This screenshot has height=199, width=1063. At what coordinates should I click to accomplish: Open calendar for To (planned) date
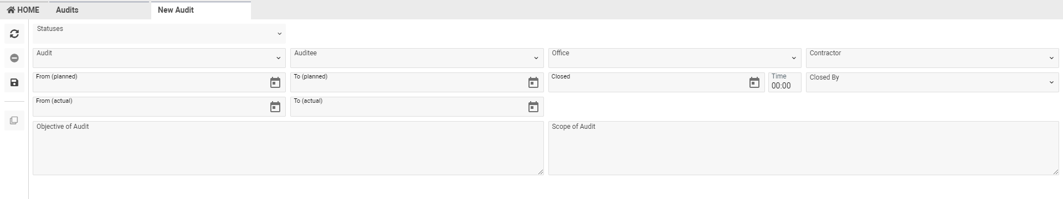pos(533,82)
